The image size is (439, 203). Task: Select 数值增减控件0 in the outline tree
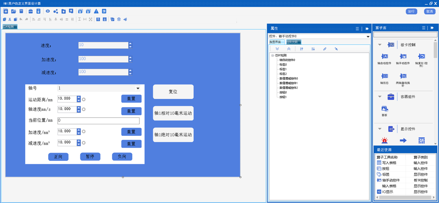[288, 78]
